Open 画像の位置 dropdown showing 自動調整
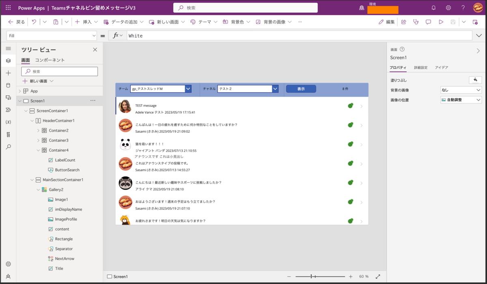The image size is (487, 284). [x=461, y=100]
